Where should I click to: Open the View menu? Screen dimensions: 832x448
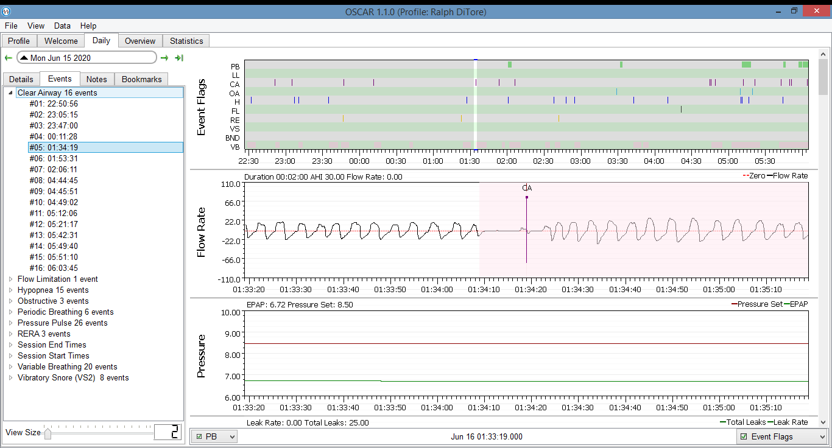point(36,26)
